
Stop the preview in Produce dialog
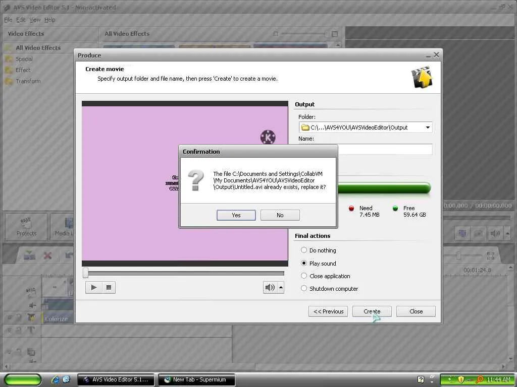(109, 288)
